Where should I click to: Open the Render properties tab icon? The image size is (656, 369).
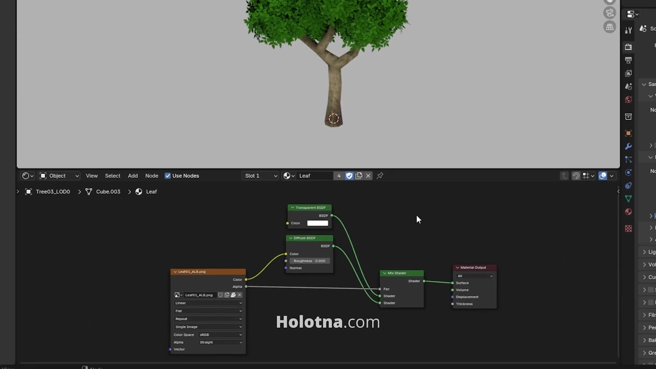click(628, 47)
